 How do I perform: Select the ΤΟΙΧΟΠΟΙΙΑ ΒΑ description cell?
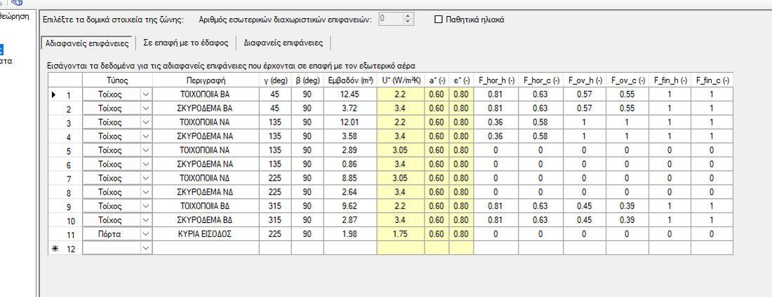click(x=205, y=95)
